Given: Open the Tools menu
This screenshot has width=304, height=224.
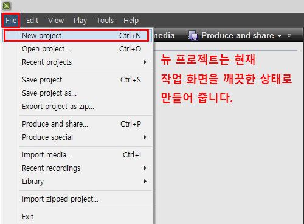Looking at the screenshot, I should [x=105, y=21].
